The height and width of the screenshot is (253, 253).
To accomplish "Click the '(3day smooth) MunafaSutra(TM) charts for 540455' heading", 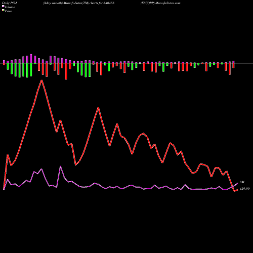I will pyautogui.click(x=78, y=3).
